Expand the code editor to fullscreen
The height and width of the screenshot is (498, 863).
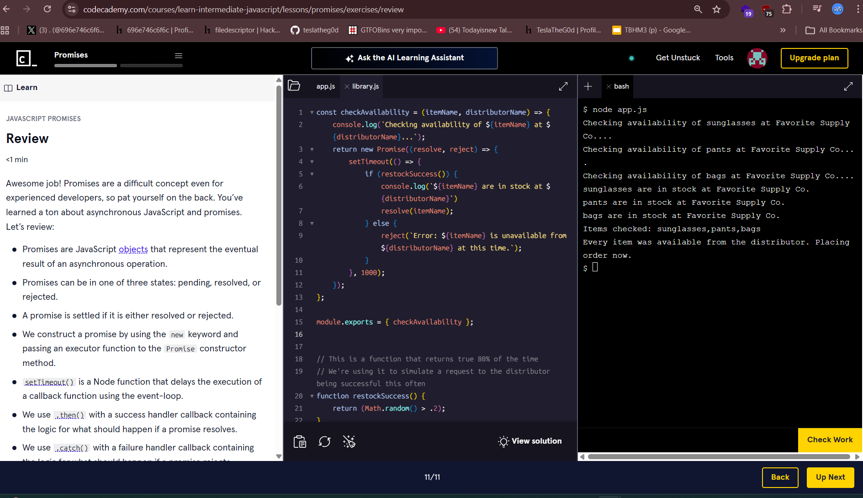(563, 86)
